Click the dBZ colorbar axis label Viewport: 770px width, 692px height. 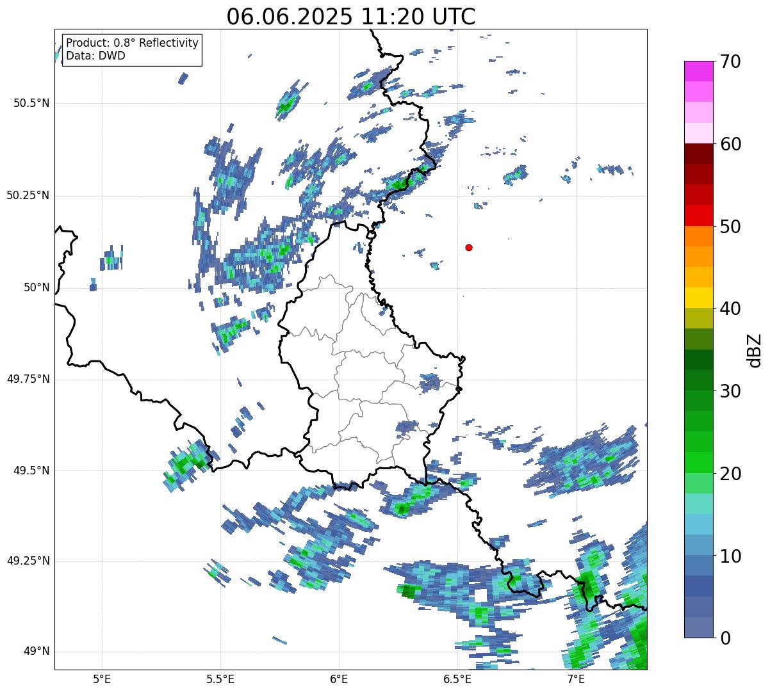pyautogui.click(x=754, y=350)
